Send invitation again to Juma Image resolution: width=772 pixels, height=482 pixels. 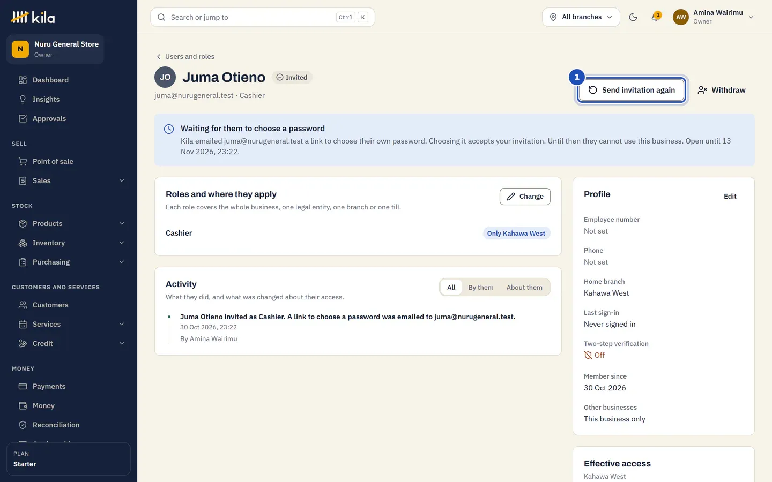(632, 90)
